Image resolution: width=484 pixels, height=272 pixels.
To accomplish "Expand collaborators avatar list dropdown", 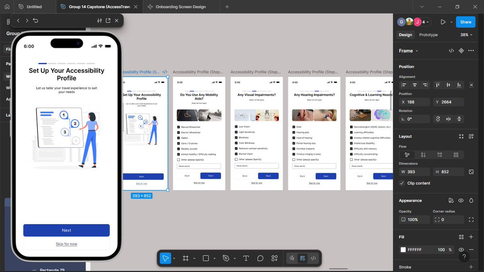I will click(x=428, y=22).
